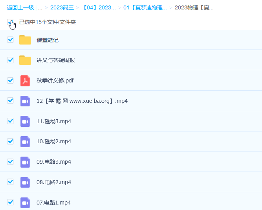Open the 讲义与答疑周报 folder name

tap(56, 60)
